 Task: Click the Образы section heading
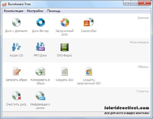(143, 67)
